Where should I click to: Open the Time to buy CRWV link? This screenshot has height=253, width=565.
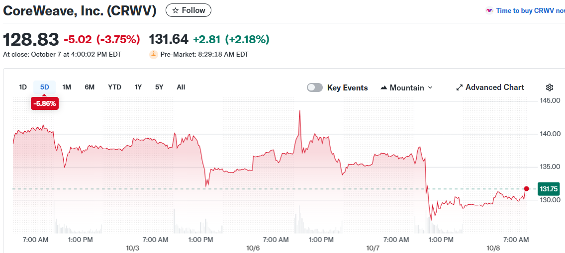[530, 10]
